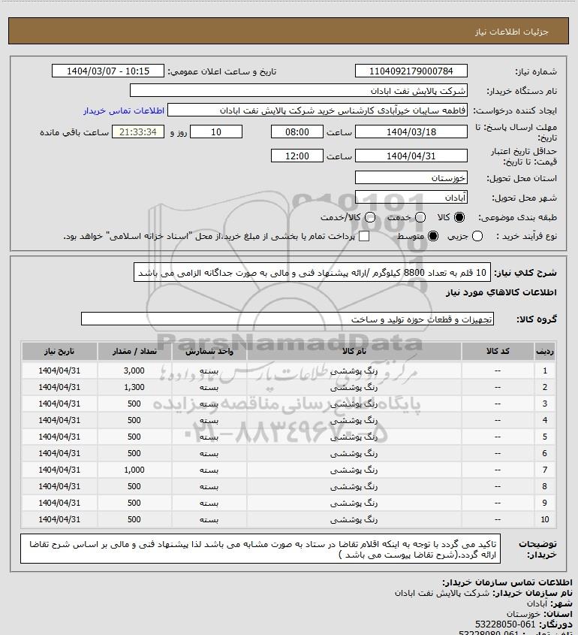The width and height of the screenshot is (578, 635).
Task: Click quantity 3,000 in row 1
Action: coord(134,370)
